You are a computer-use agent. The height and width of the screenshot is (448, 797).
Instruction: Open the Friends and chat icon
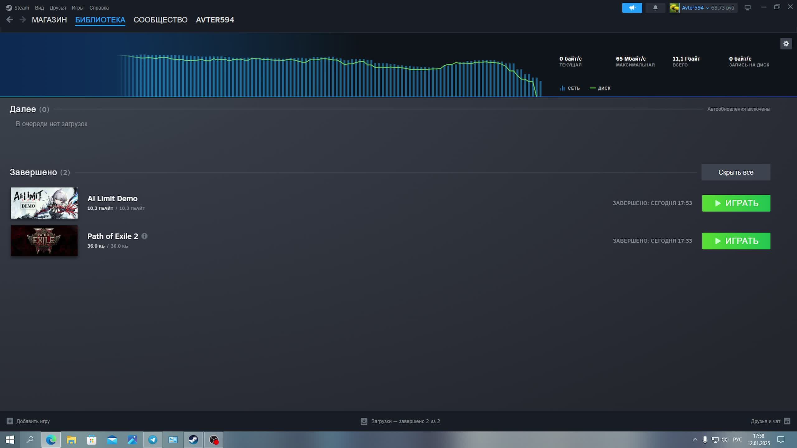coord(787,421)
